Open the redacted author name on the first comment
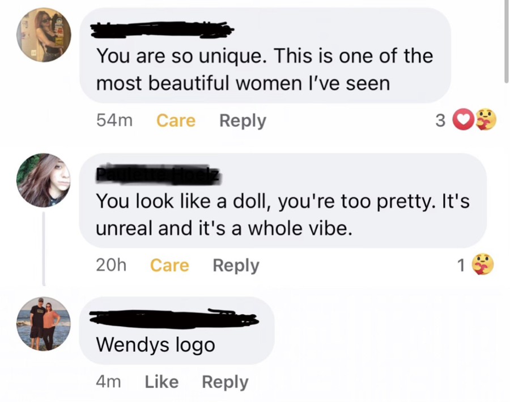 [161, 28]
